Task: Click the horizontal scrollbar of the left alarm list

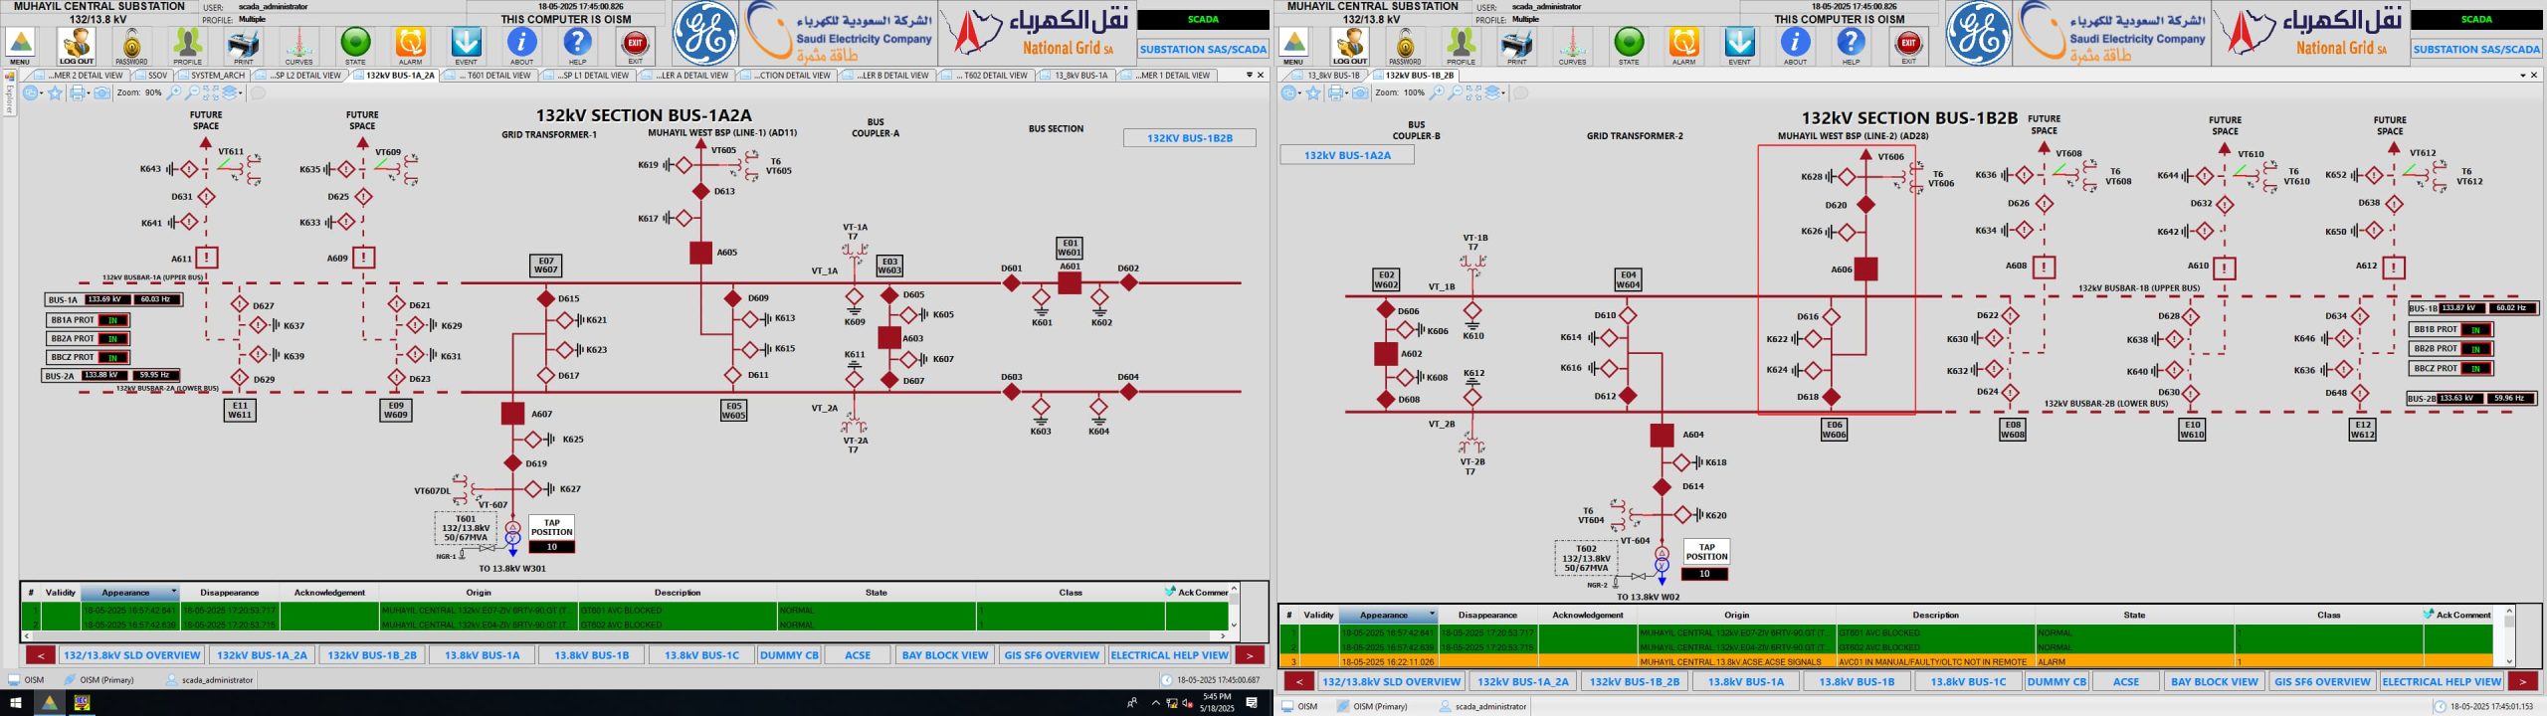Action: point(627,635)
